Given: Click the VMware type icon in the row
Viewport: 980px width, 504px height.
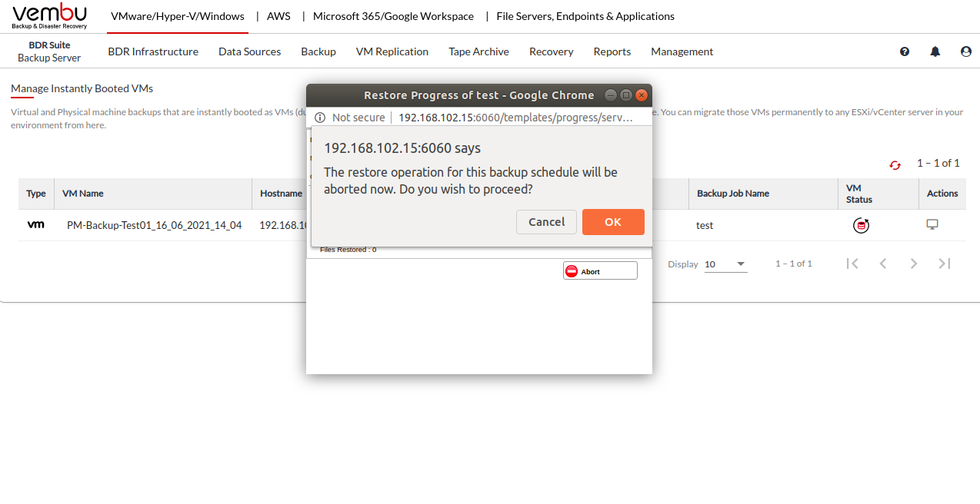Looking at the screenshot, I should point(35,225).
